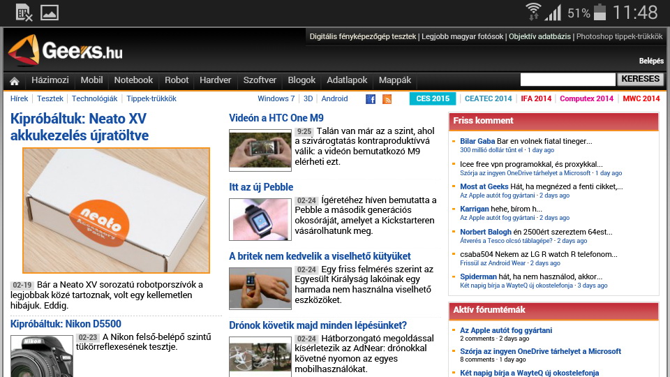Open the Facebook icon link
670x377 pixels.
tap(371, 99)
